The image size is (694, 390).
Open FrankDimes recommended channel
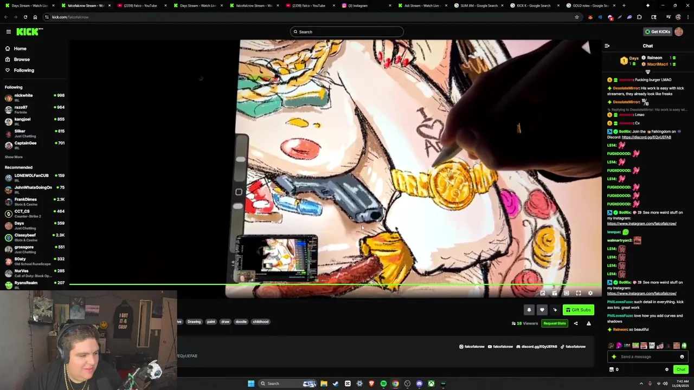pos(34,201)
